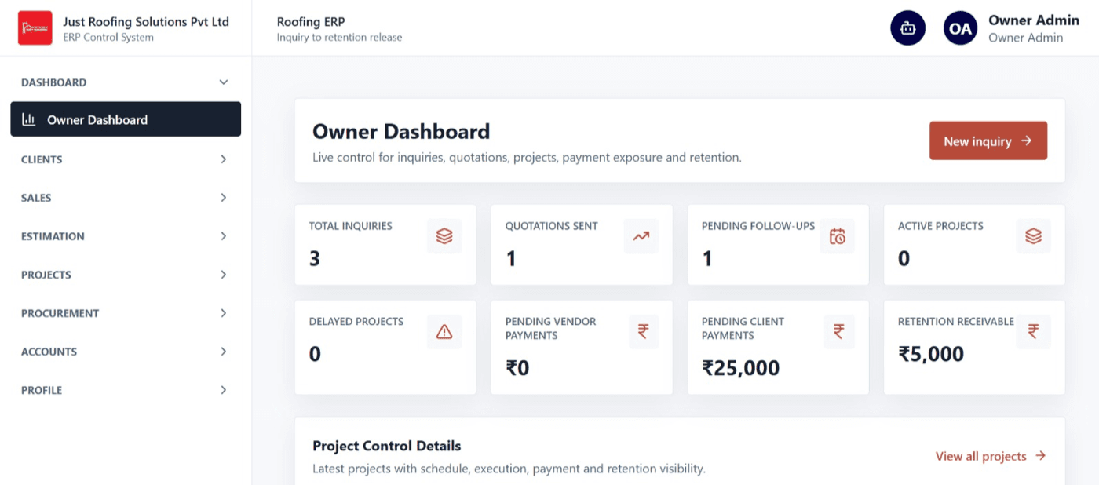Expand the Sales section chevron
1099x485 pixels.
tap(224, 198)
